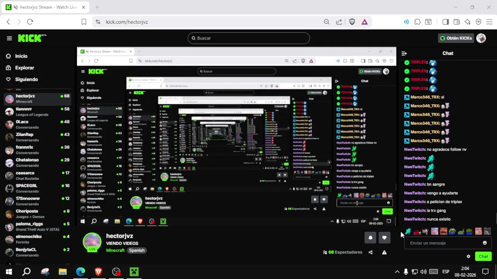
Task: Open Brave VPN shield icon
Action: (x=478, y=22)
